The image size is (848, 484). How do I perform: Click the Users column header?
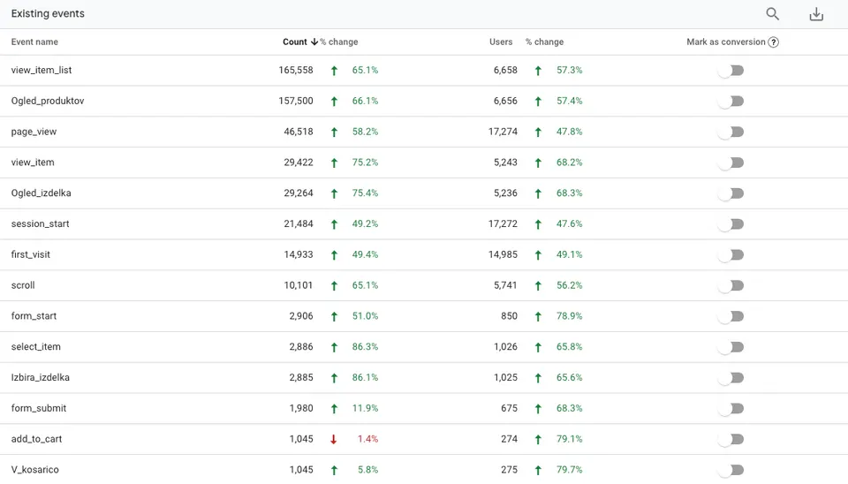point(501,42)
